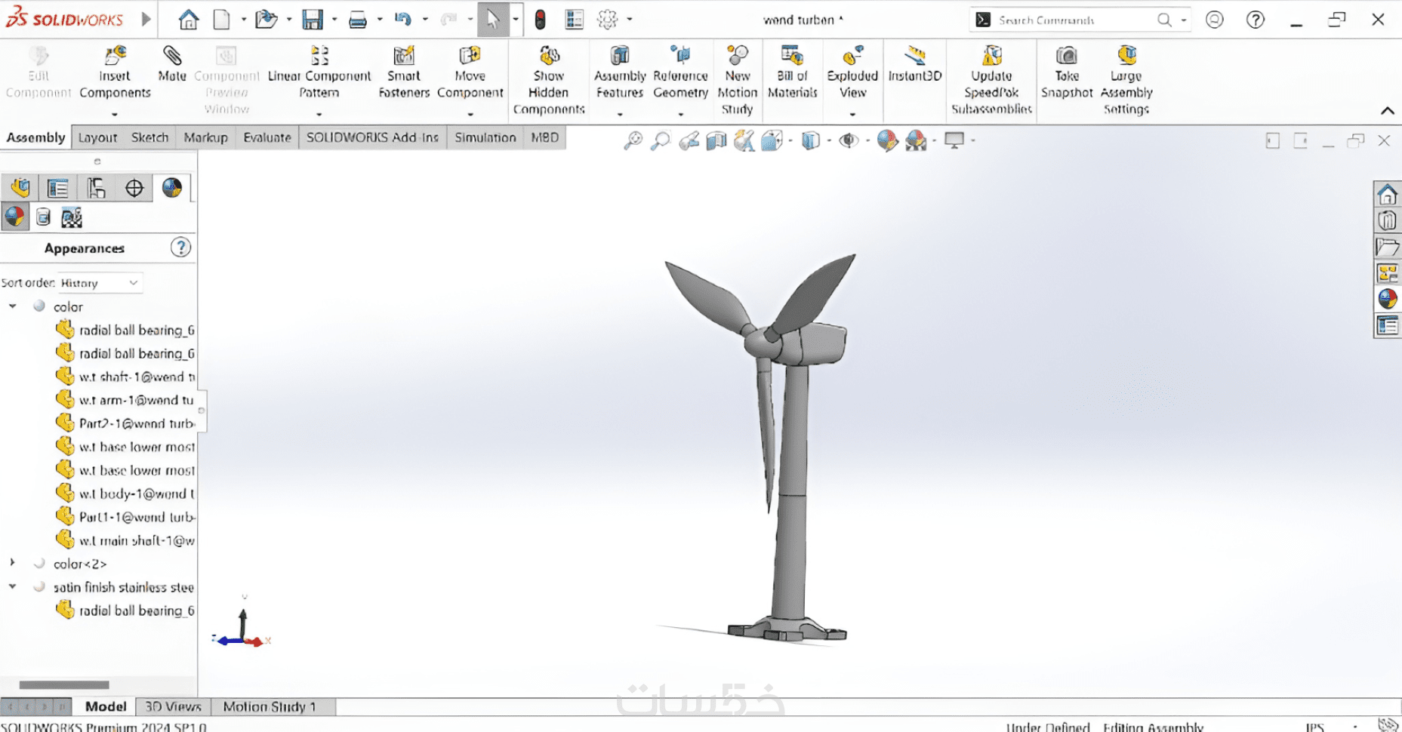
Task: Open the Sort order History dropdown
Action: [x=100, y=283]
